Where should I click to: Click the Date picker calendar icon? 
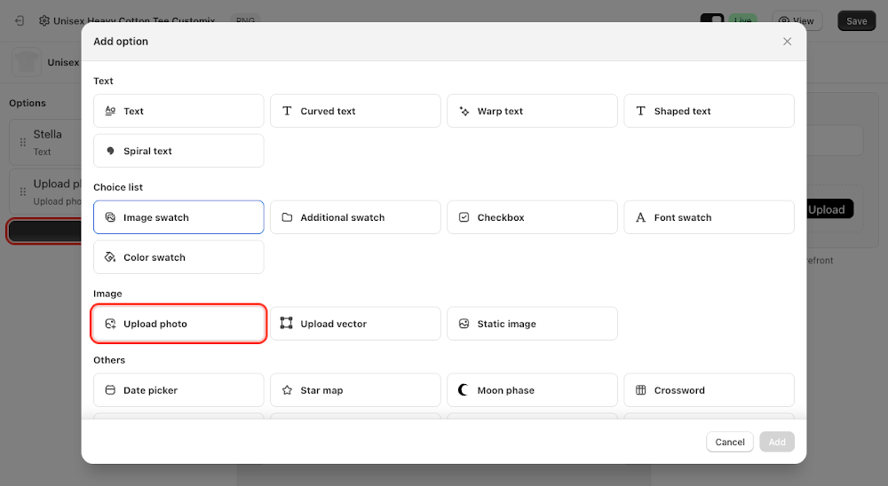[110, 390]
